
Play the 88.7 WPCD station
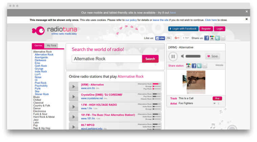pos(74,127)
